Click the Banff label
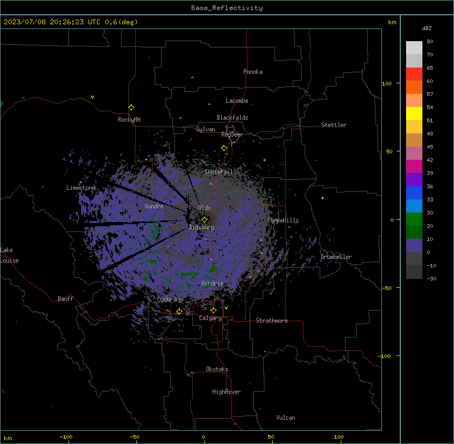 (x=65, y=299)
